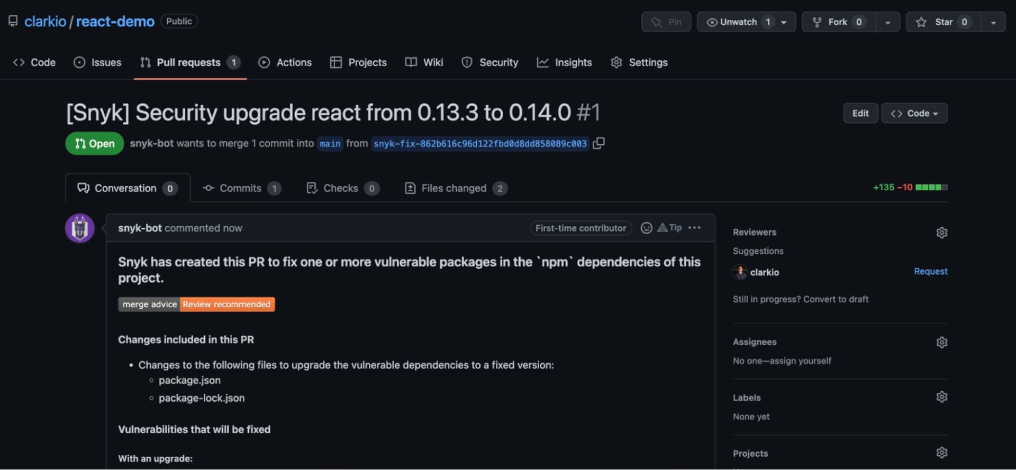Click the repository book icon
The height and width of the screenshot is (470, 1016).
[13, 21]
